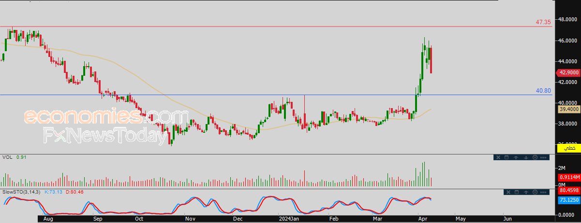The width and height of the screenshot is (581, 223).
Task: Maximize the VOL indicator panel
Action: tap(507, 157)
